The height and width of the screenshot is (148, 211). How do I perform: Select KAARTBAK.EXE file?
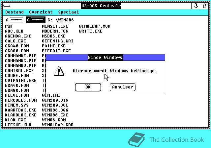tap(21, 110)
